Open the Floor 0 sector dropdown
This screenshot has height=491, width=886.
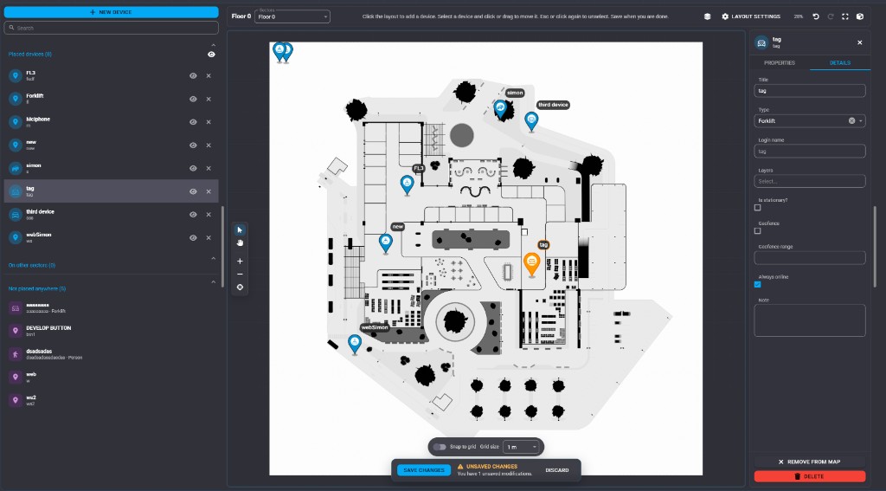[x=292, y=17]
